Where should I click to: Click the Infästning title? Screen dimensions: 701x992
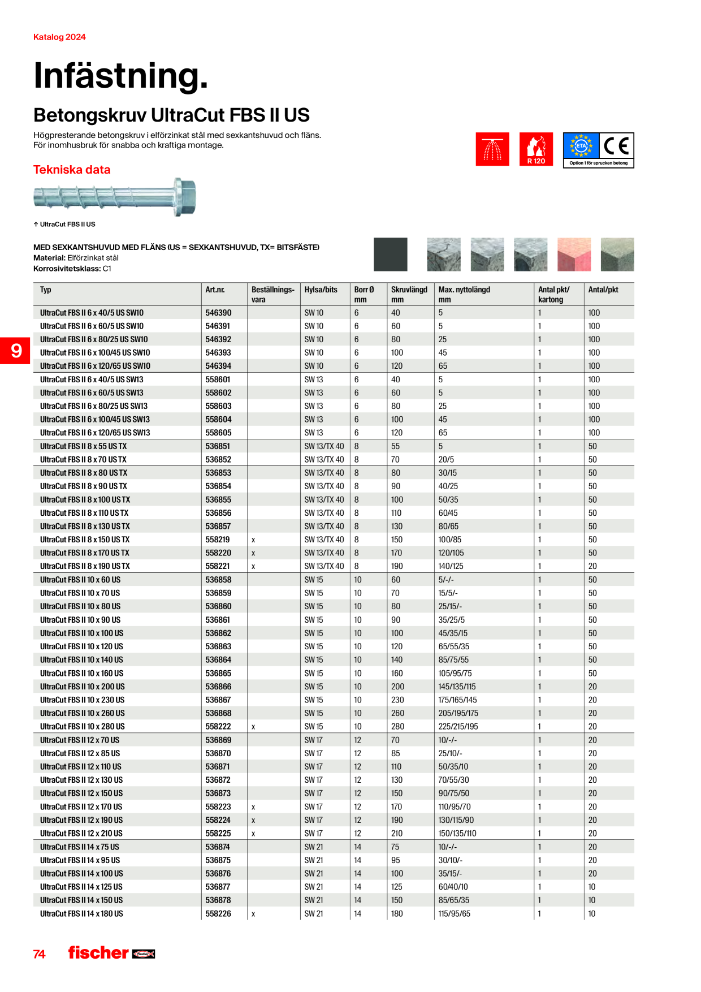pyautogui.click(x=121, y=76)
